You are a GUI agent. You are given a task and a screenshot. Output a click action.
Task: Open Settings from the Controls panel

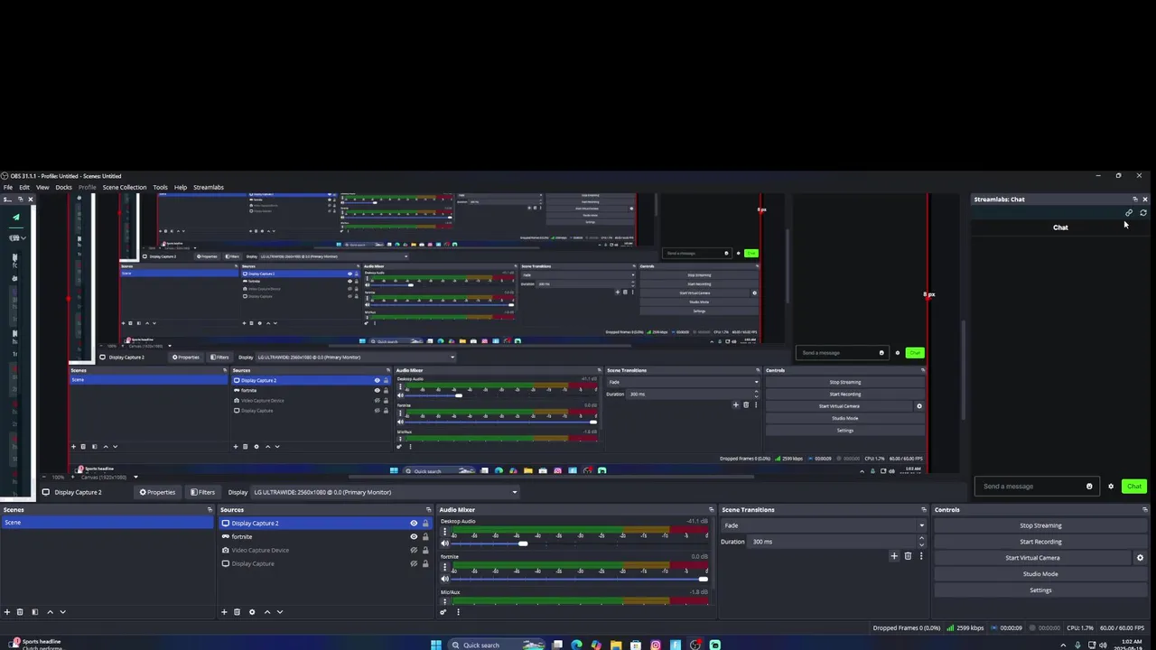coord(1040,590)
